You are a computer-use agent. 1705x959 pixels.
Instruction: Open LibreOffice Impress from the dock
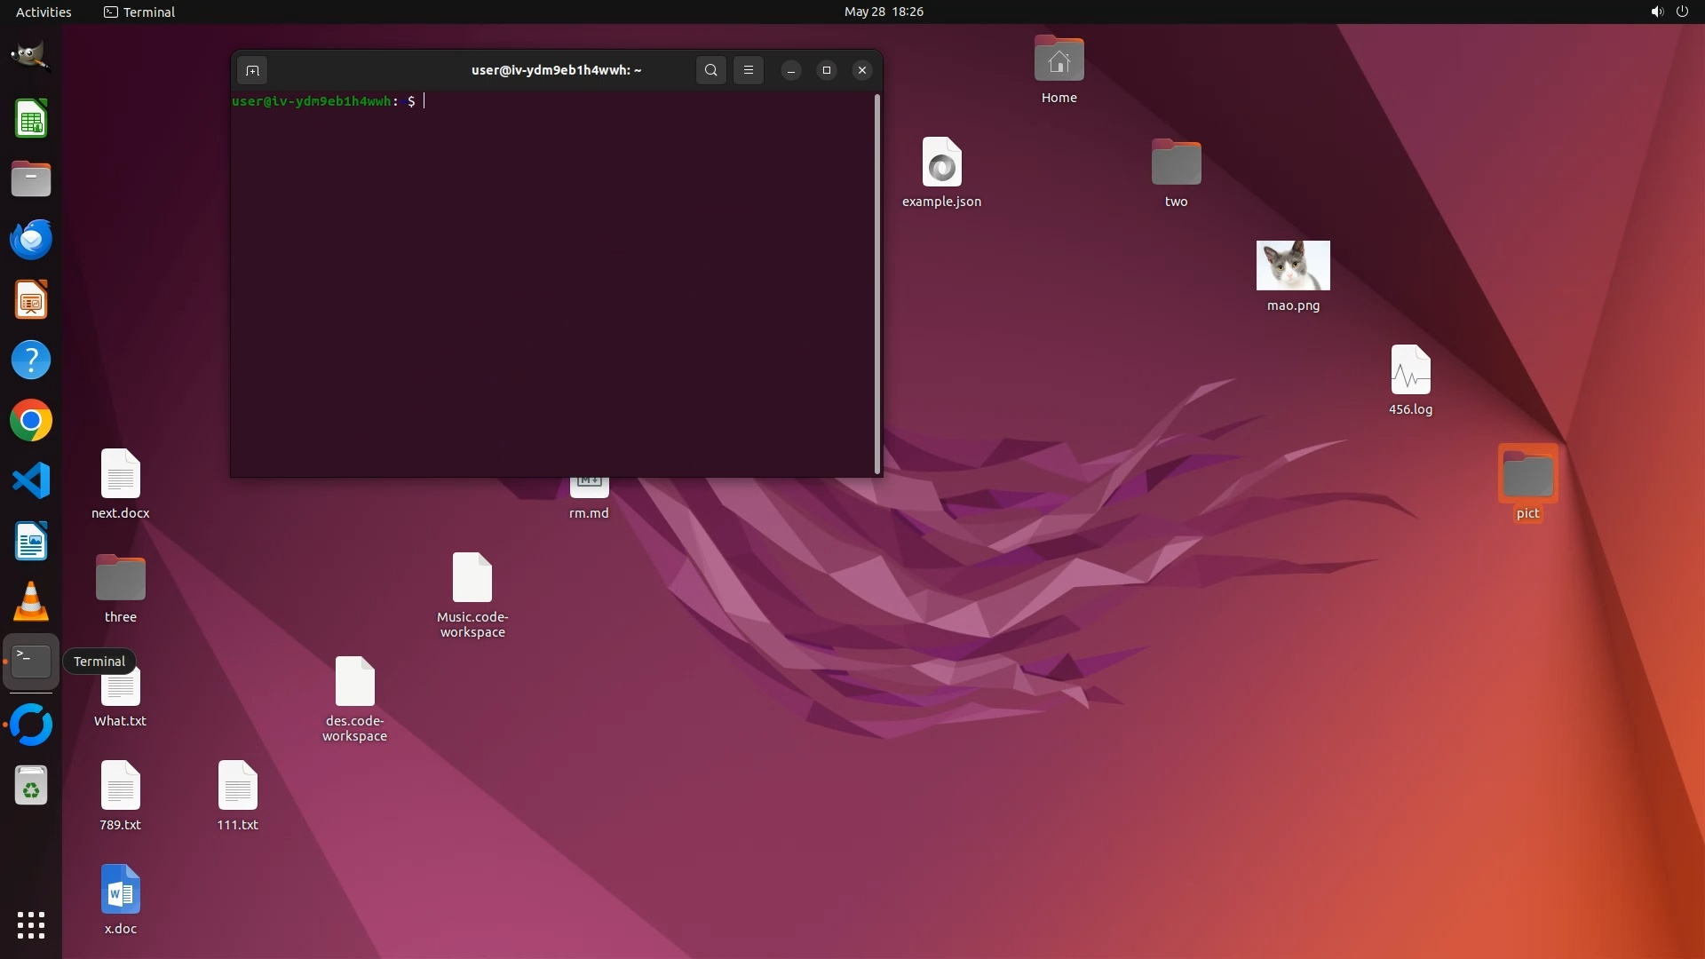point(30,300)
